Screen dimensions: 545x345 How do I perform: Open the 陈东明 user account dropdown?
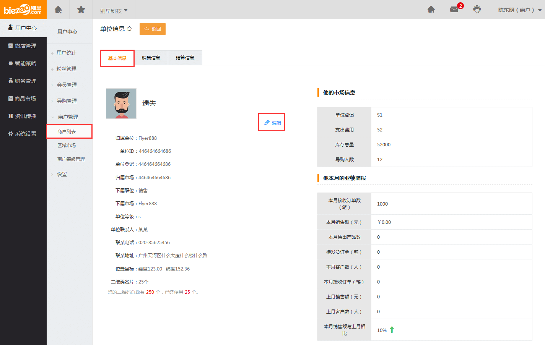tap(519, 10)
